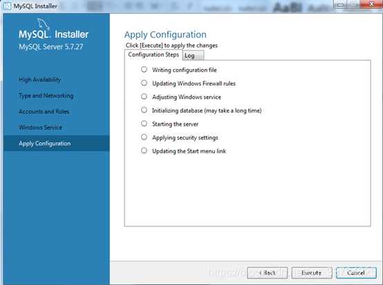The image size is (383, 285).
Task: Click 'Click [Execute] to apply the changes' text
Action: coord(171,46)
